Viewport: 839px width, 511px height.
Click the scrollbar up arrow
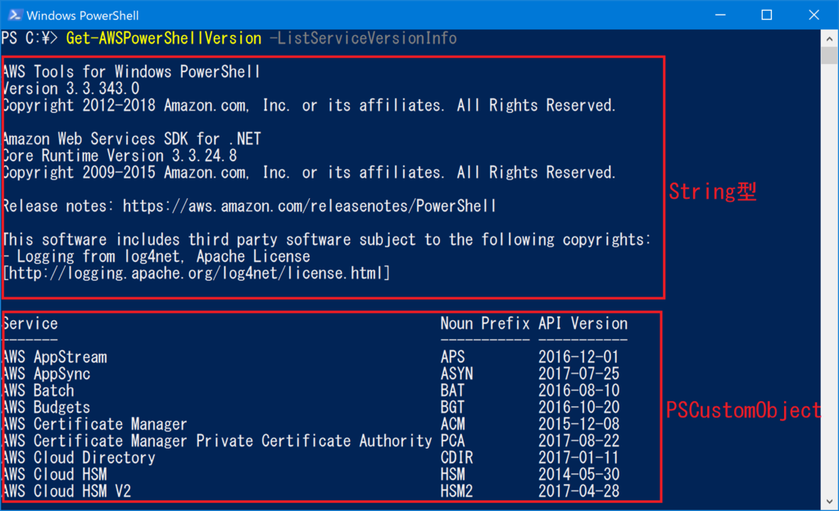click(829, 38)
